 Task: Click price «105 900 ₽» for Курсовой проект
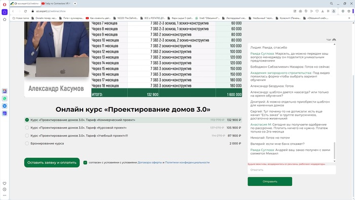[x=234, y=128]
